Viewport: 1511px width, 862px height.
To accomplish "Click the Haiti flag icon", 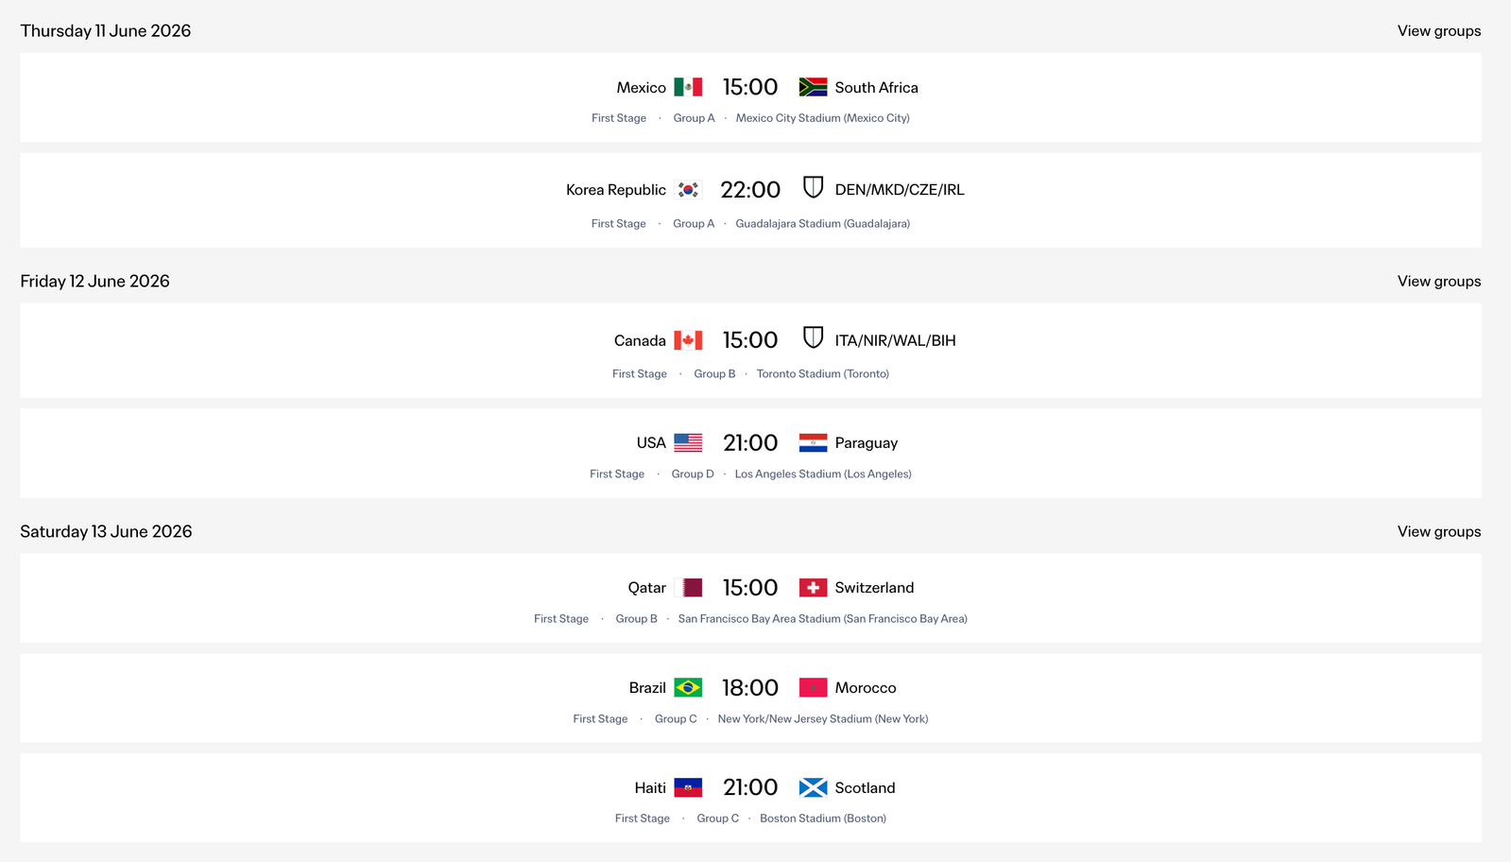I will click(688, 788).
